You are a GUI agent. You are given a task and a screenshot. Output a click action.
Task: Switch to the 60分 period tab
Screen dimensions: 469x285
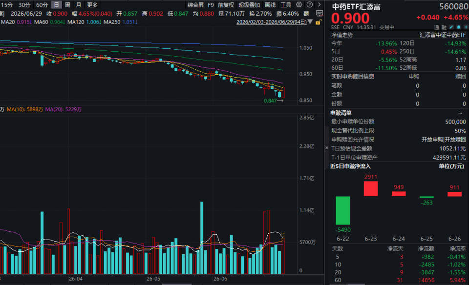pyautogui.click(x=42, y=5)
